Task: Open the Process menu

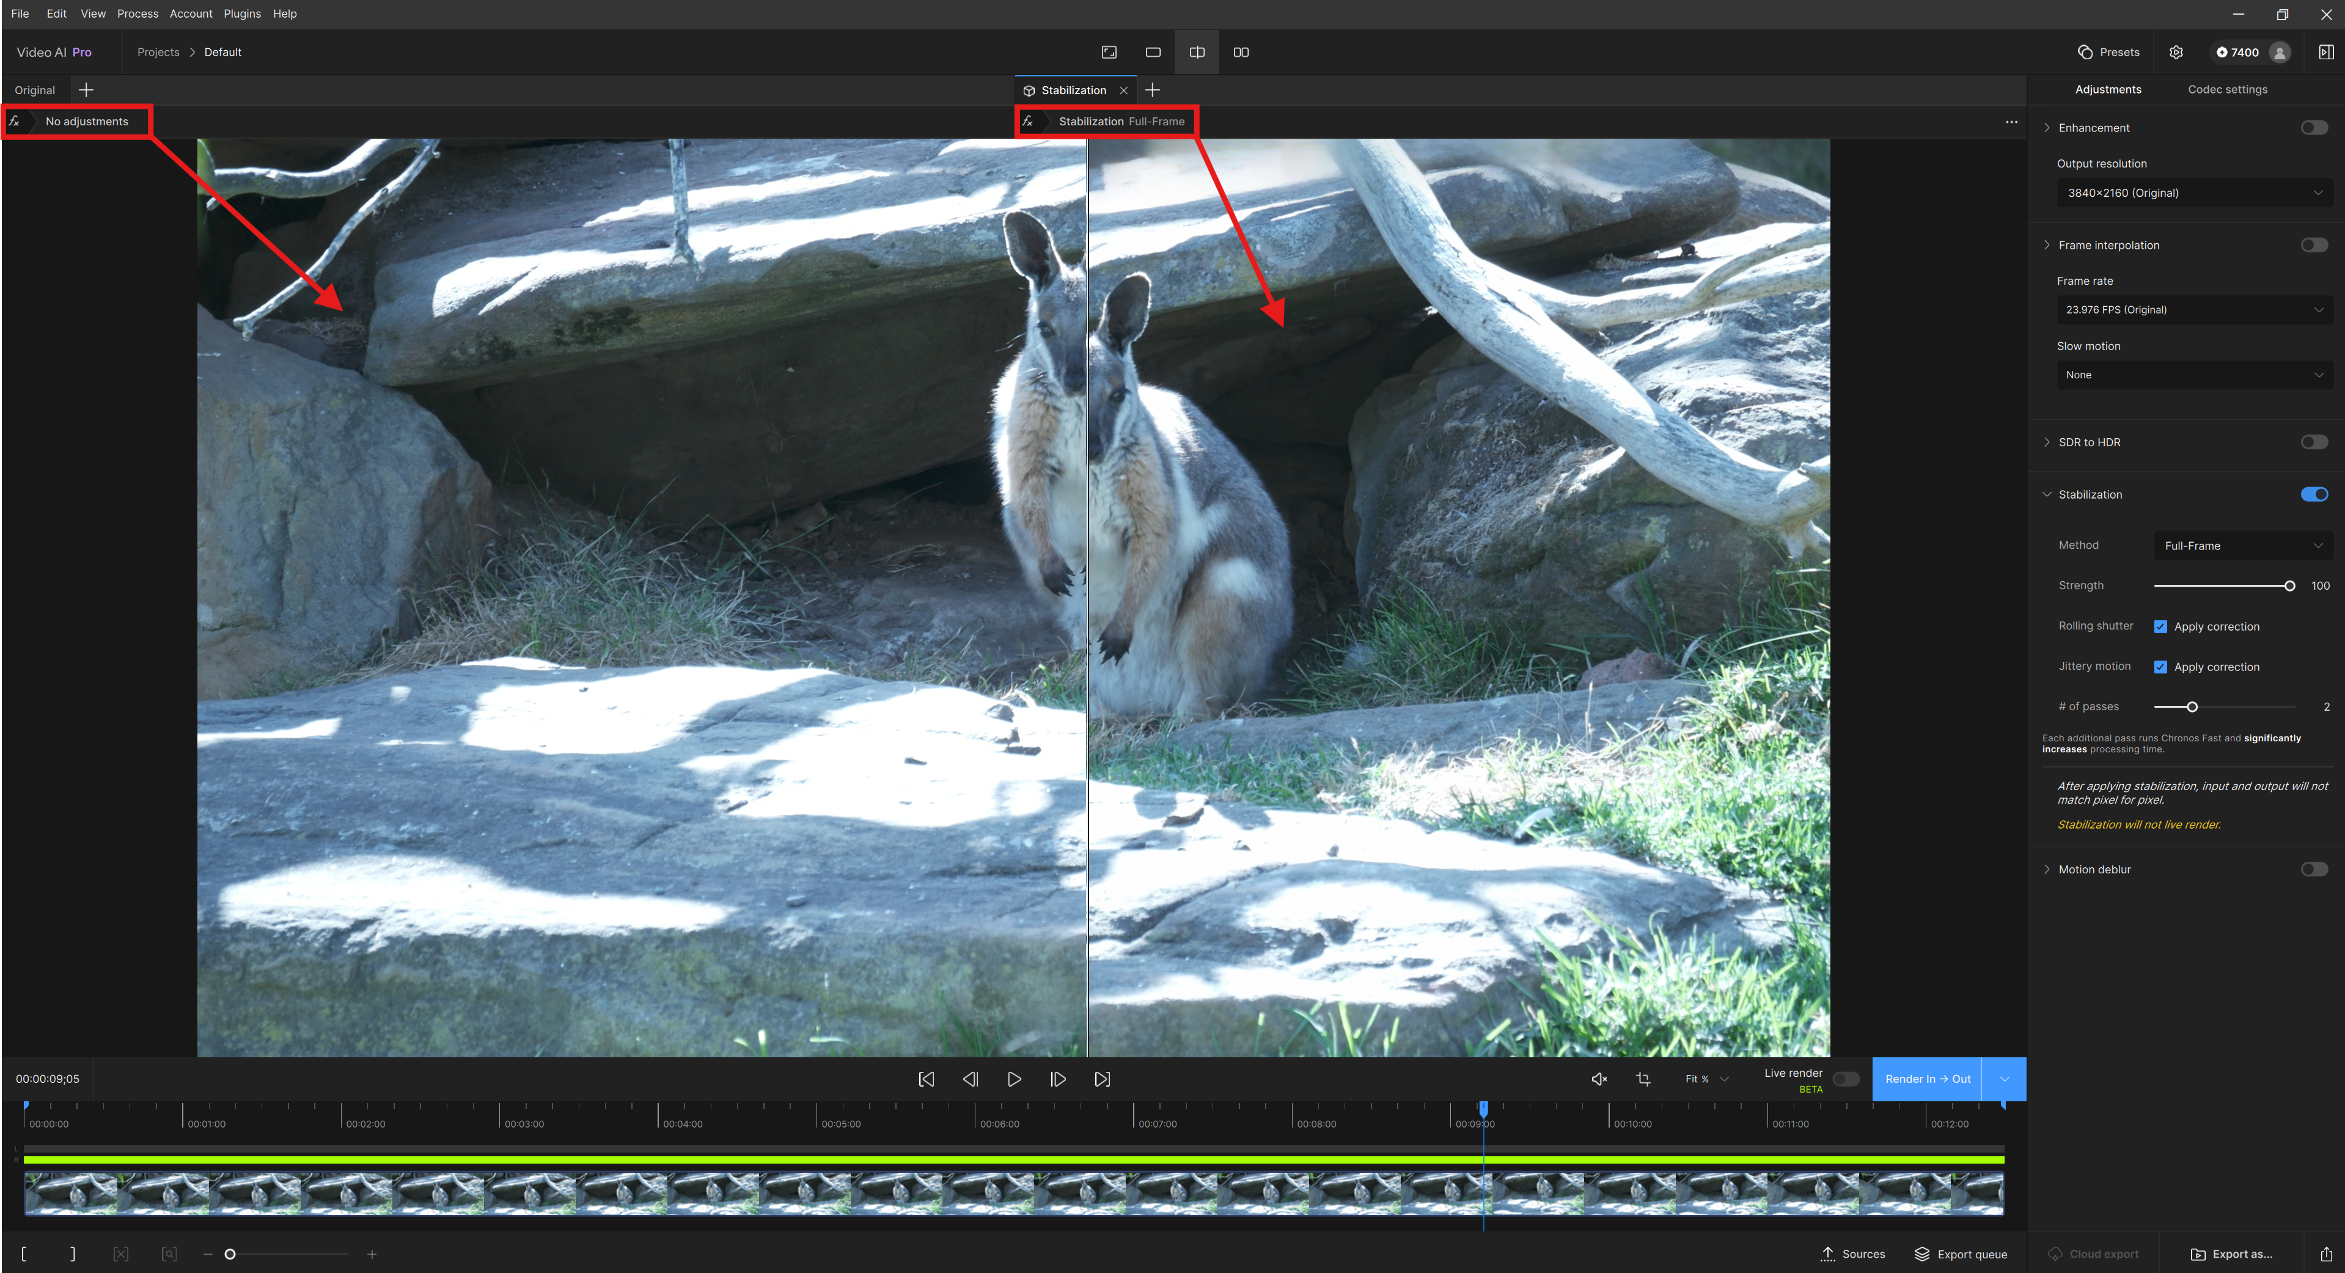Action: tap(138, 13)
